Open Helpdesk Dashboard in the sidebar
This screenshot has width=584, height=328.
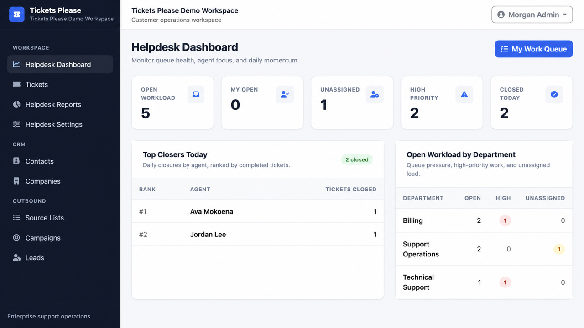point(60,64)
